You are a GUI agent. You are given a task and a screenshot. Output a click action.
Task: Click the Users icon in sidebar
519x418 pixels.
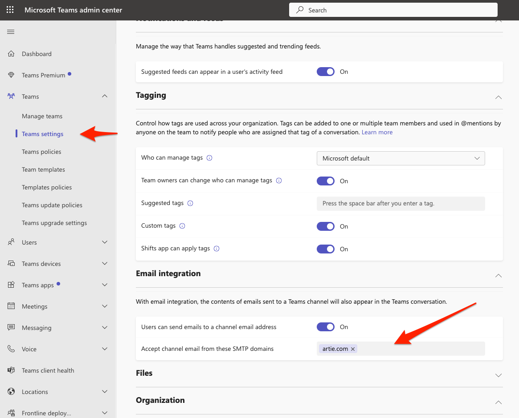point(11,242)
